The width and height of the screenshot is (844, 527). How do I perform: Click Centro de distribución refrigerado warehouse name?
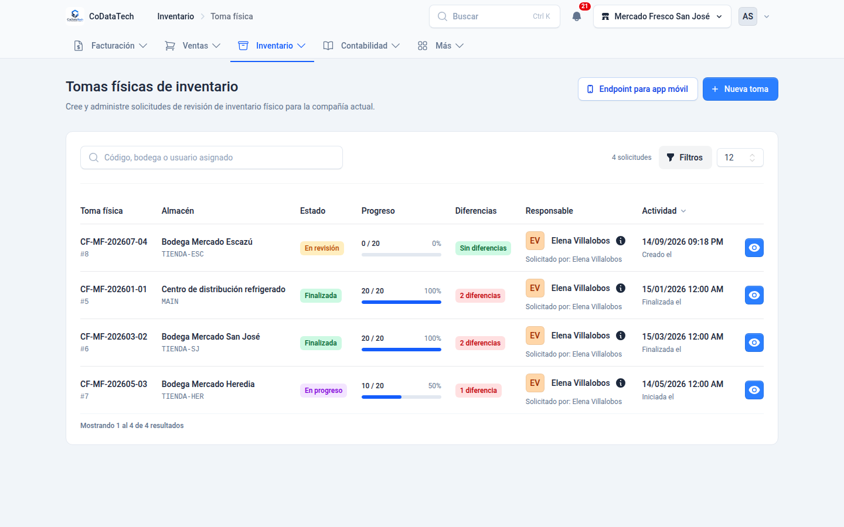tap(223, 289)
